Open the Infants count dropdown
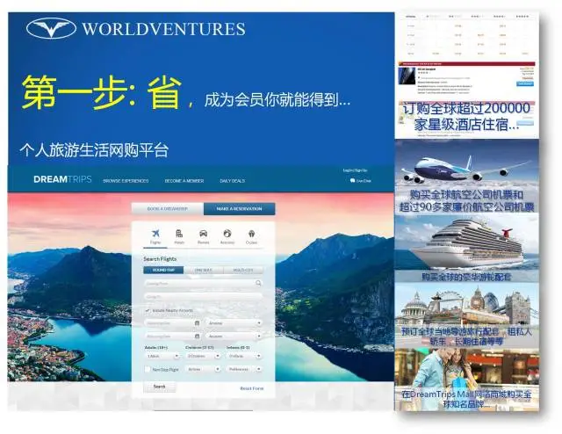This screenshot has width=562, height=434. click(244, 356)
